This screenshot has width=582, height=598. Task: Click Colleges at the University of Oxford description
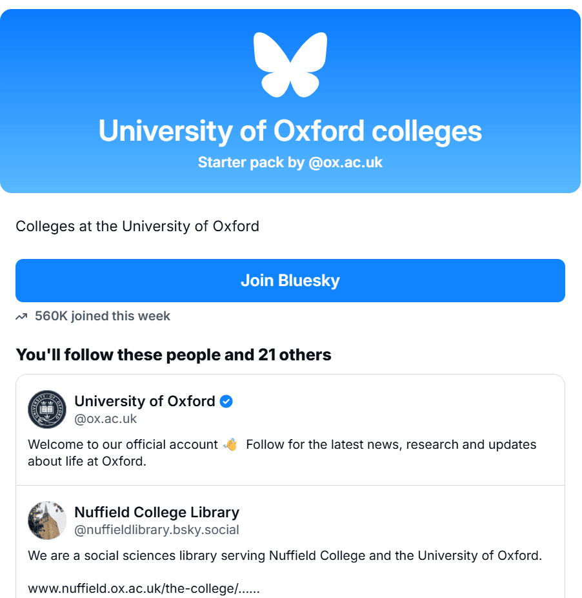click(x=137, y=226)
